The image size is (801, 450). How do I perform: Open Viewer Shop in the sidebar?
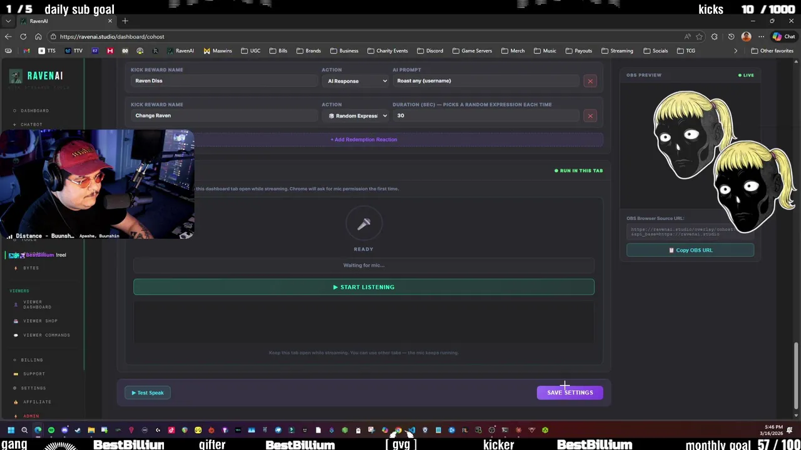click(40, 321)
